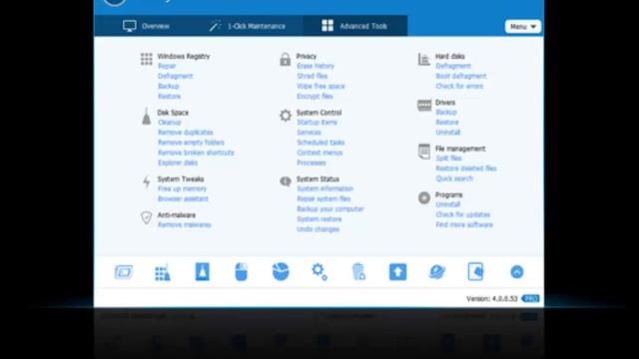Open the Internet Explorer browser assistant icon

[437, 272]
